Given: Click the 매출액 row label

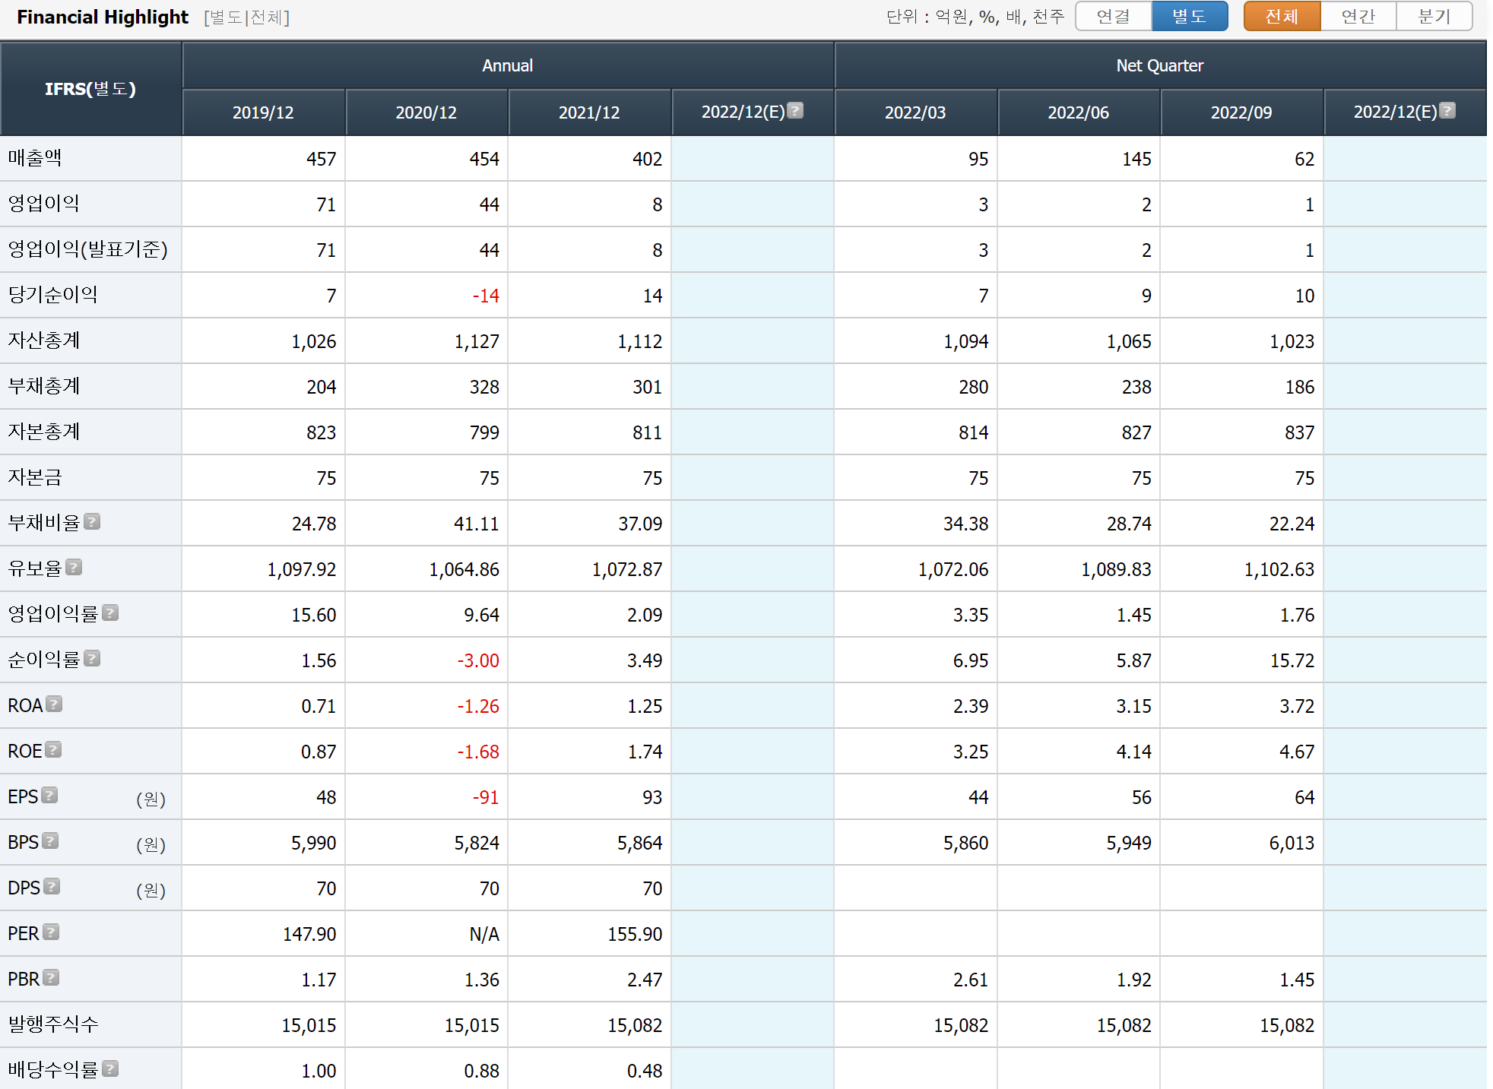Looking at the screenshot, I should pos(35,158).
